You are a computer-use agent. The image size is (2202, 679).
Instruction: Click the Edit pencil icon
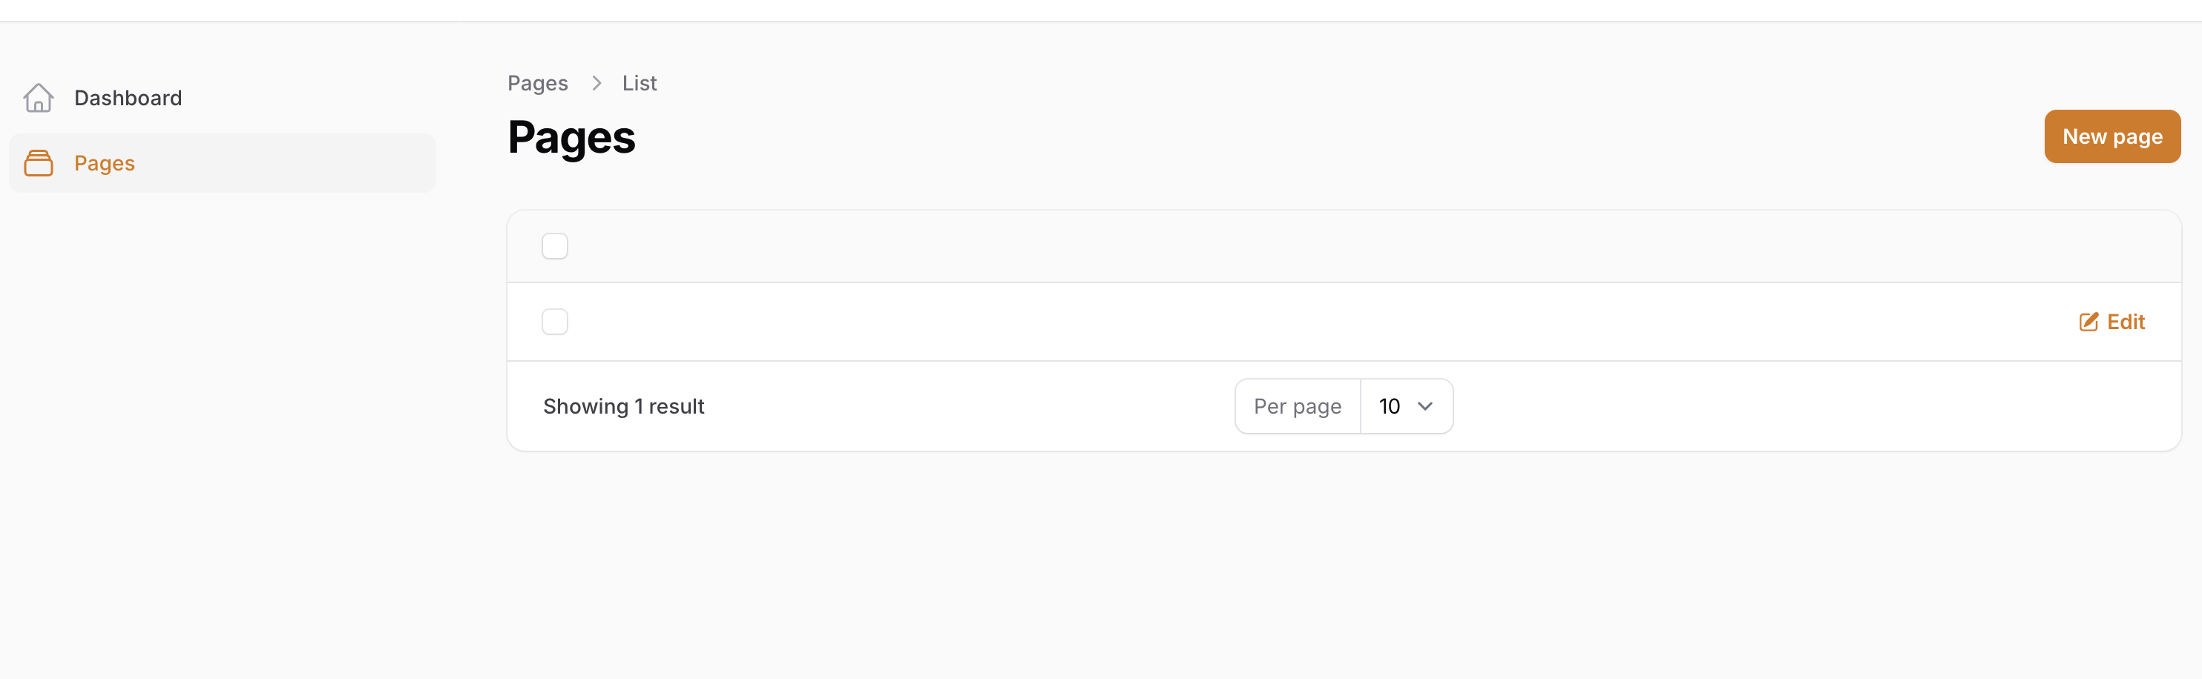click(2088, 322)
